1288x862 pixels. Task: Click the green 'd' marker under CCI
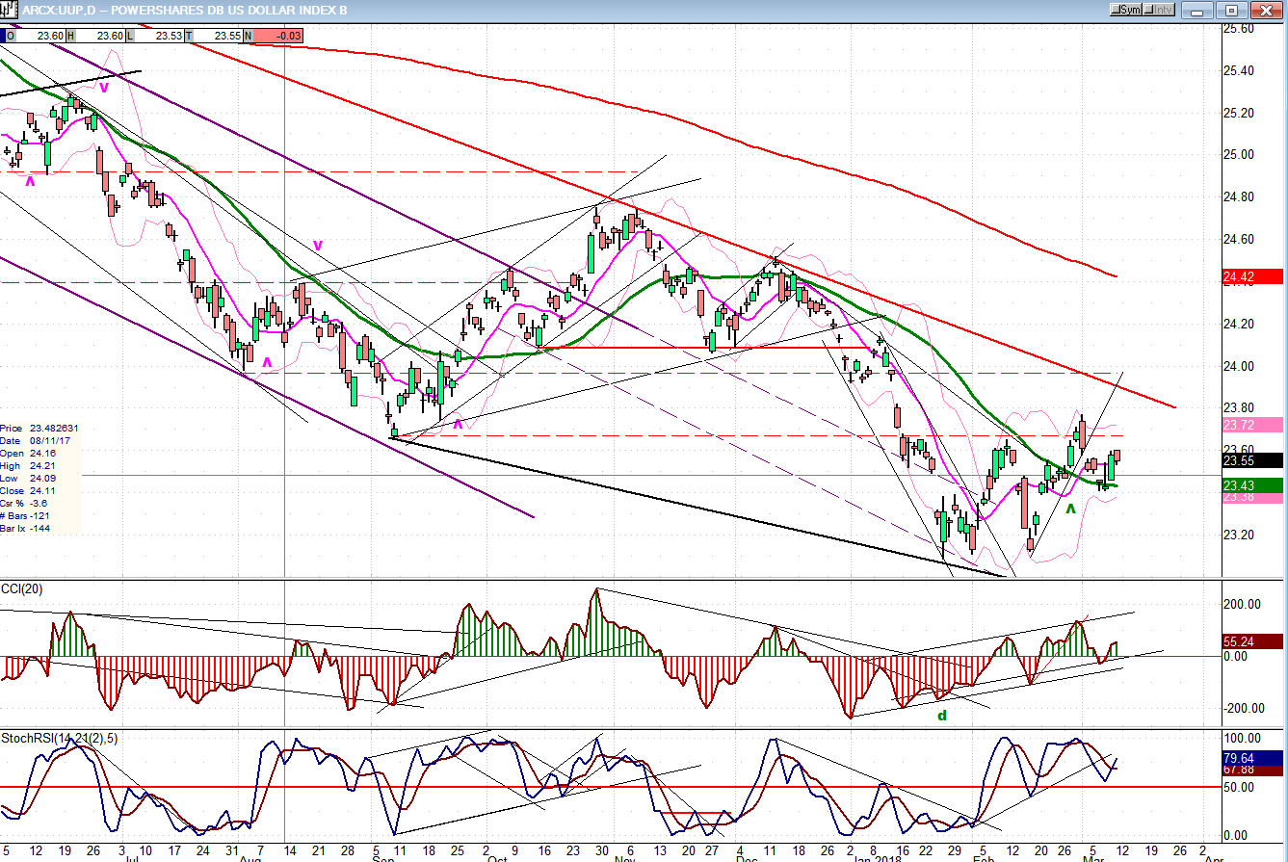(942, 716)
